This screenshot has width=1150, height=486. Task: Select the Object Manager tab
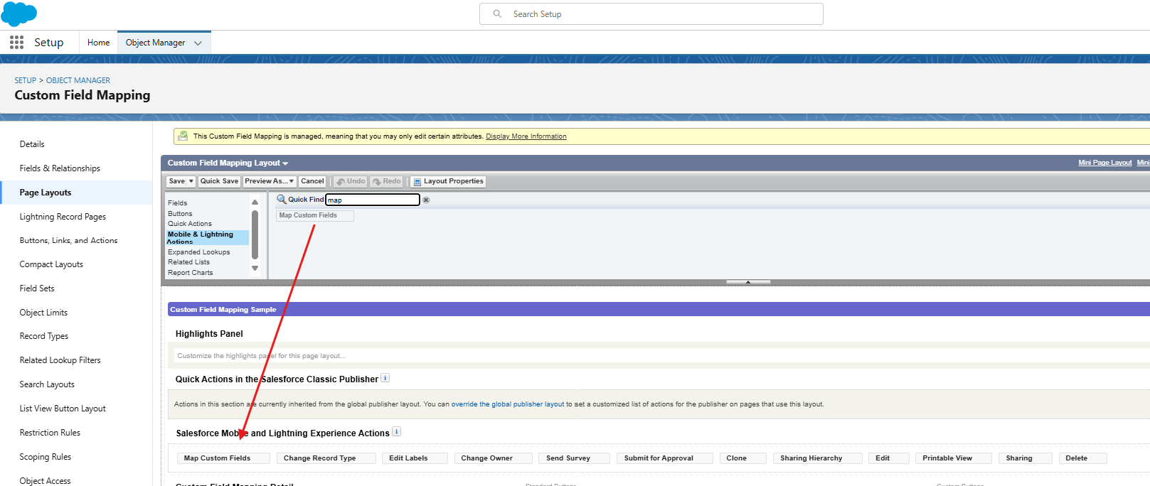155,43
